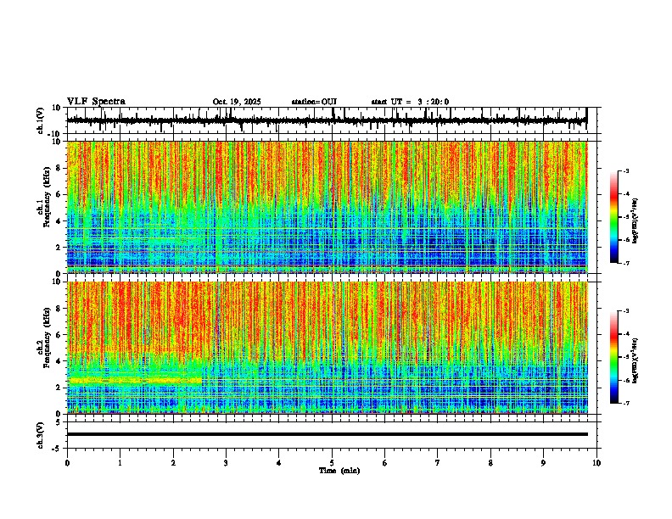This screenshot has width=672, height=519.
Task: Click time-axis tick label "3"
Action: coord(226,463)
